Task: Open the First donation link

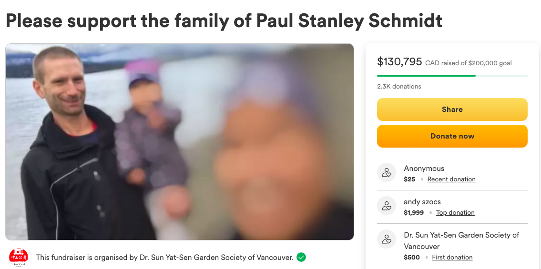Action: pos(452,258)
